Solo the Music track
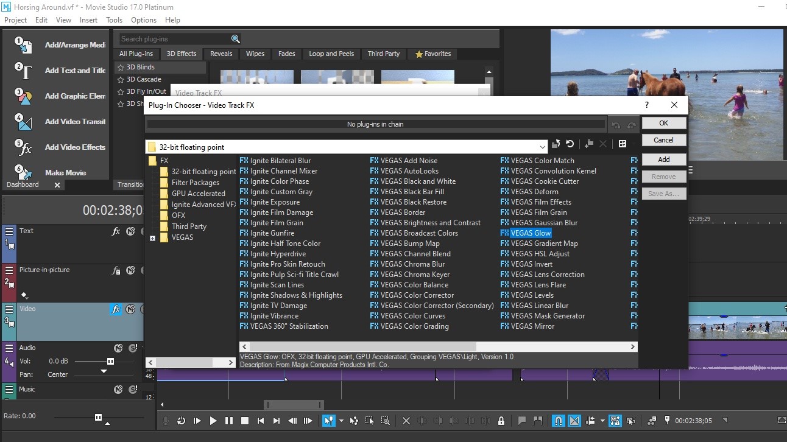The width and height of the screenshot is (787, 442). [133, 390]
